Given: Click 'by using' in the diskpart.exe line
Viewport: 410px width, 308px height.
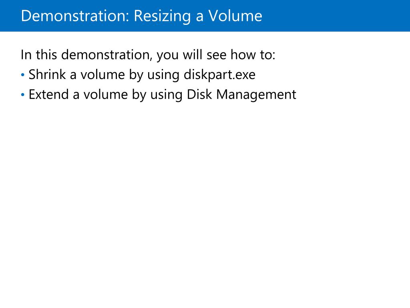Looking at the screenshot, I should 154,75.
